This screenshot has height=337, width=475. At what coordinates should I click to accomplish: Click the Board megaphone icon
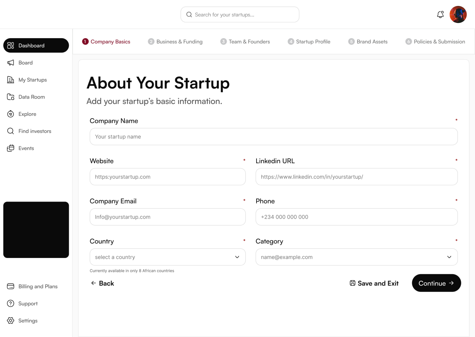click(11, 62)
